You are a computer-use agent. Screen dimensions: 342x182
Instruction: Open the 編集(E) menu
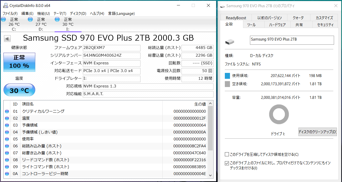pos(27,13)
